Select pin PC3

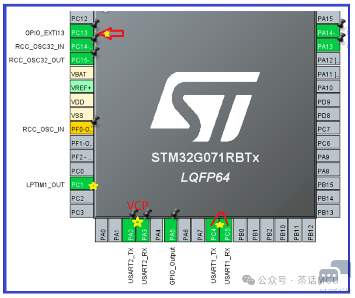pos(82,211)
